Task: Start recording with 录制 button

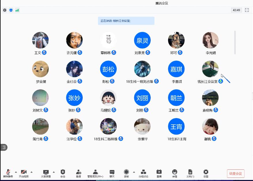Action: [126, 173]
